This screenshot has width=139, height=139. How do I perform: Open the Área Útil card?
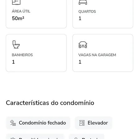coord(36,14)
